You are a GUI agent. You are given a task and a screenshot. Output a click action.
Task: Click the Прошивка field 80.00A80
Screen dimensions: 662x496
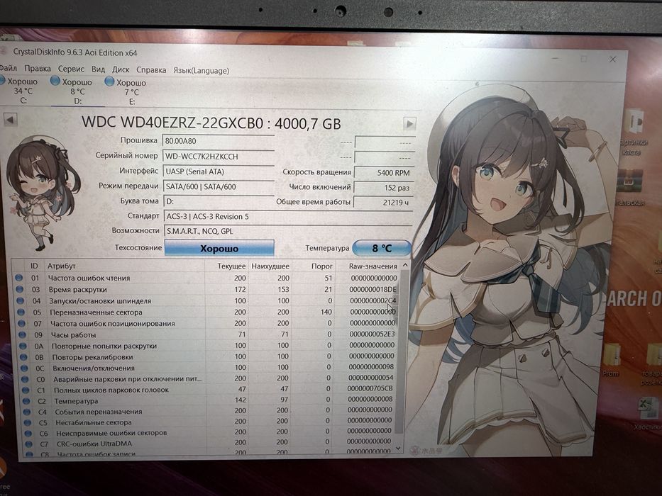point(219,141)
